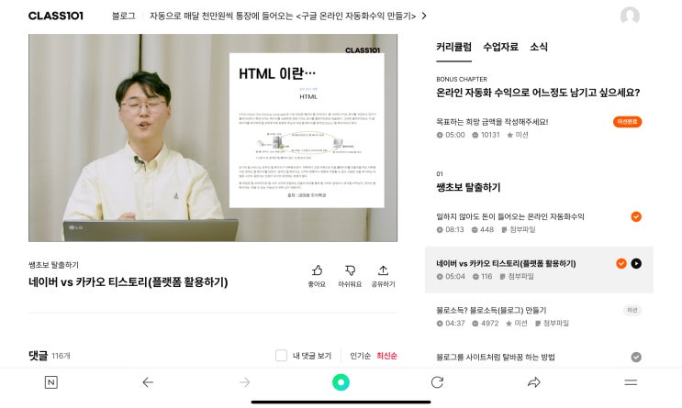Reload the page with the refresh icon
Image resolution: width=682 pixels, height=408 pixels.
pyautogui.click(x=437, y=382)
